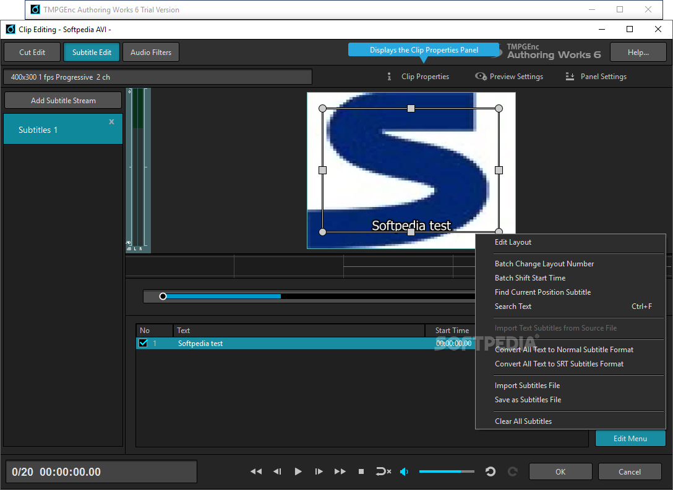Viewport: 673px width, 490px height.
Task: Switch to Cut Edit tab
Action: pos(32,52)
